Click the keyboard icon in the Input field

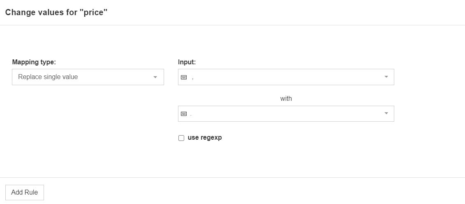(184, 77)
